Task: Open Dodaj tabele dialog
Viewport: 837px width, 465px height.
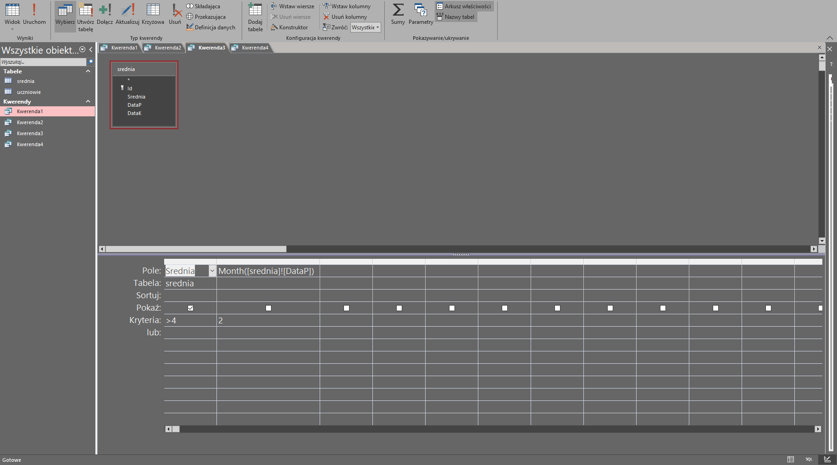Action: pos(255,16)
